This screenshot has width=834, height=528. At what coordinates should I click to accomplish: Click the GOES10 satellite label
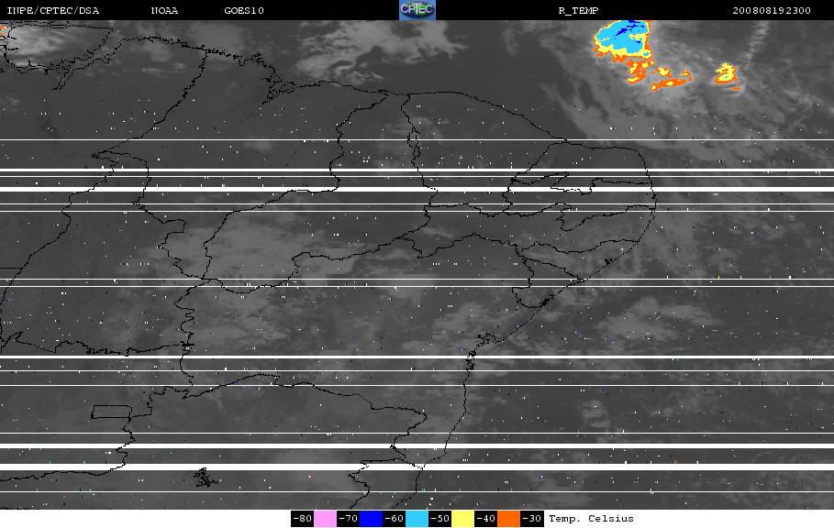(244, 11)
